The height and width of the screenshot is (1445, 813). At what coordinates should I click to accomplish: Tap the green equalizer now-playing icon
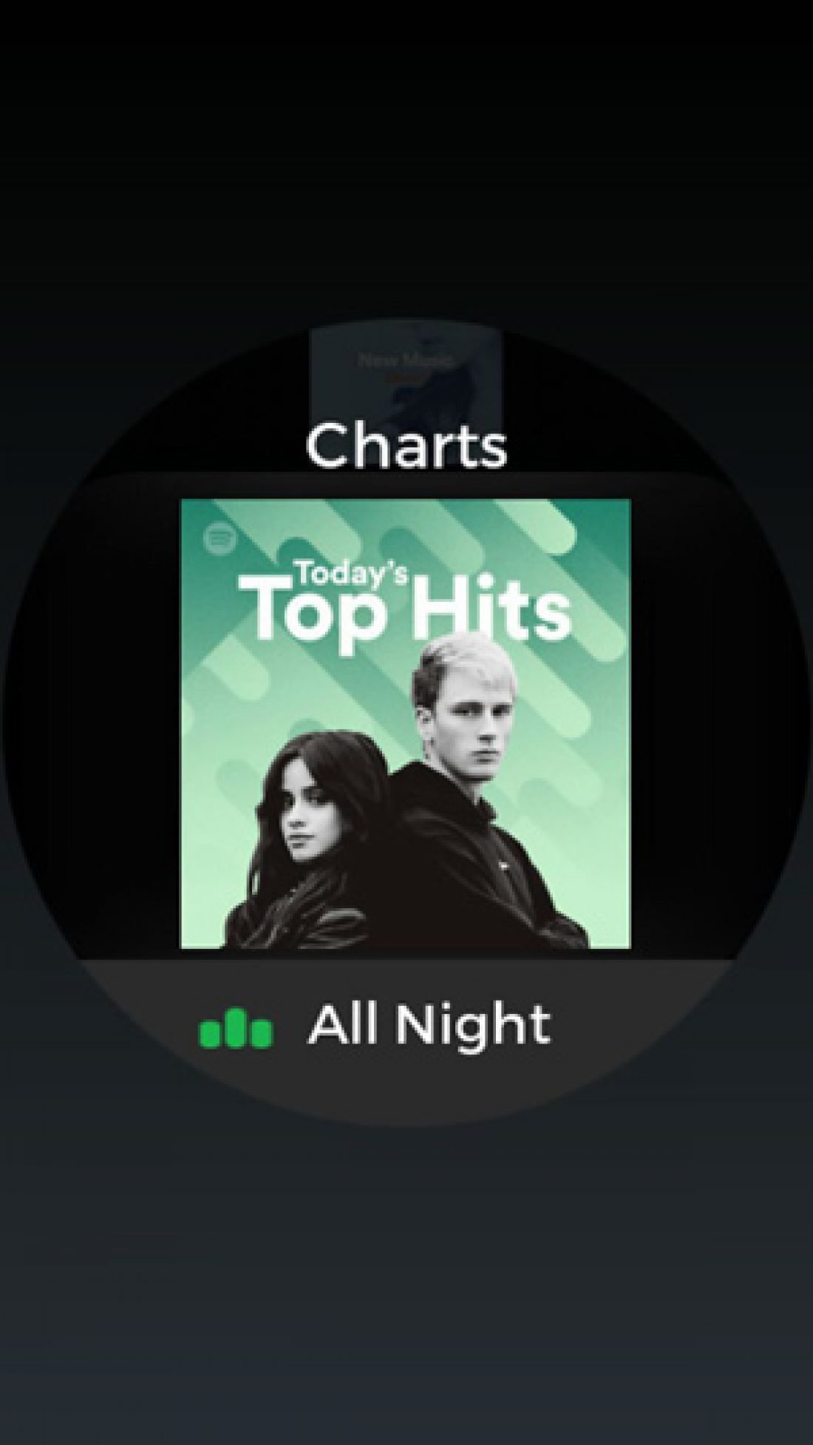point(237,1029)
